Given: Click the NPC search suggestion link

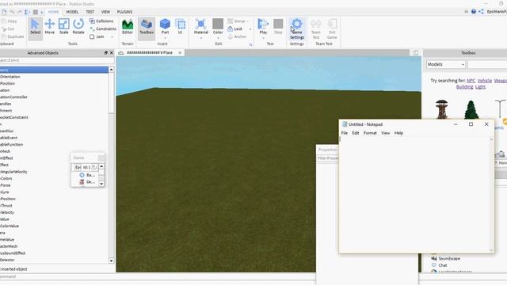Looking at the screenshot, I should click(x=471, y=81).
